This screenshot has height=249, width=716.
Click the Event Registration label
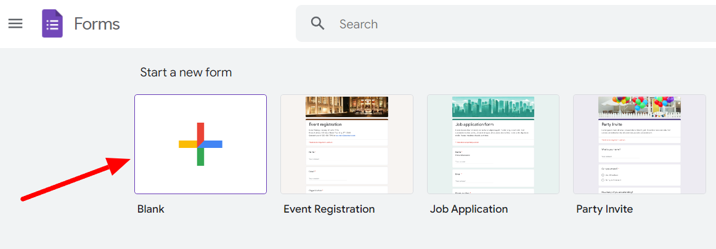click(329, 210)
